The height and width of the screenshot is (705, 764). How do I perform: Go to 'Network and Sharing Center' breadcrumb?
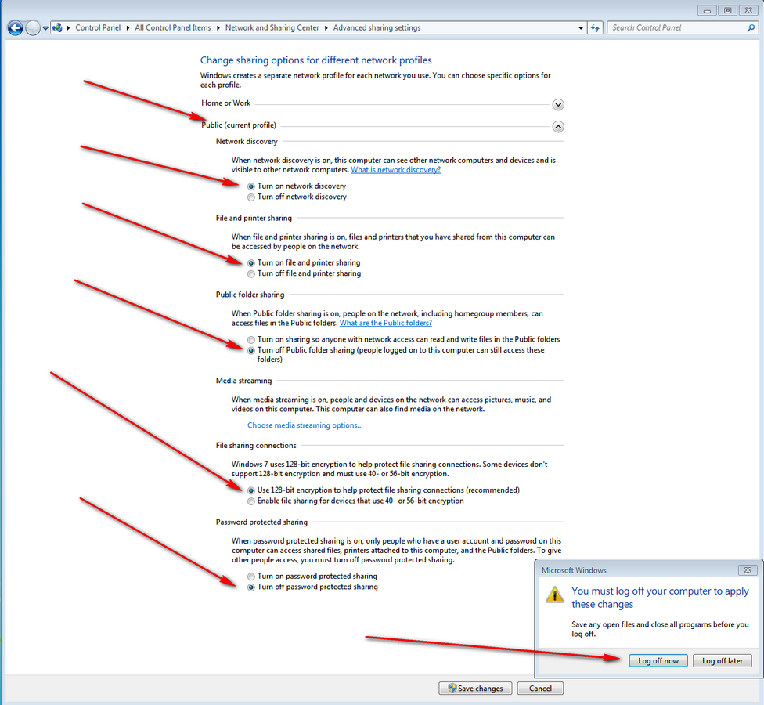(x=272, y=27)
